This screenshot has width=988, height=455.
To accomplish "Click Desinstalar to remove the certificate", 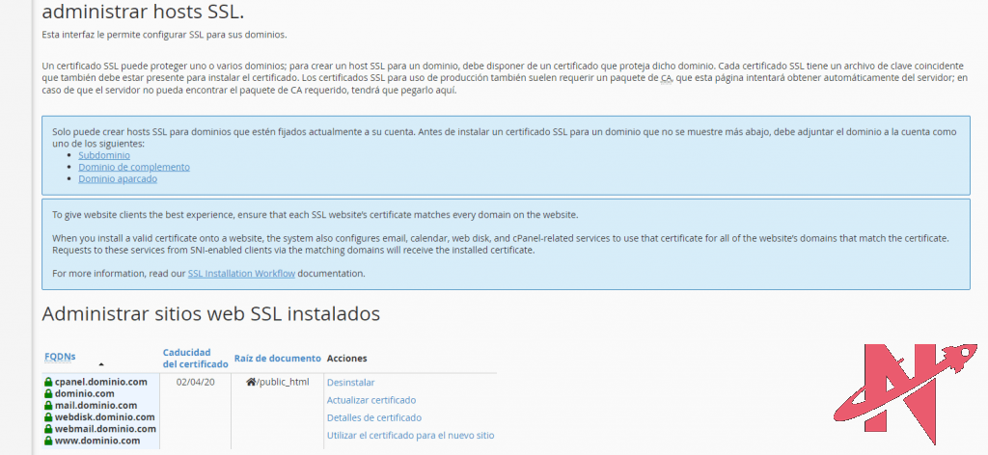I will click(350, 382).
